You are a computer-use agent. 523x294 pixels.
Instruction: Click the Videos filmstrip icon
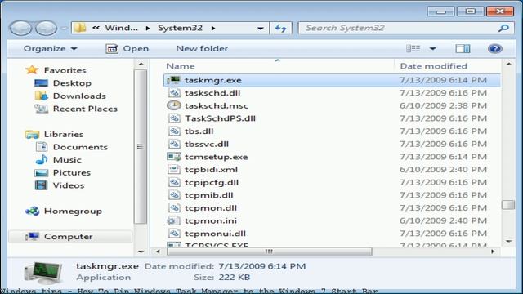click(x=41, y=185)
